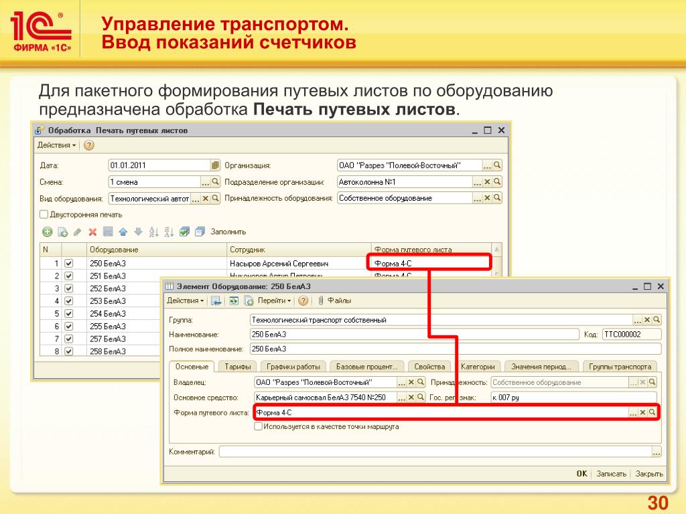Uncheck the row for 252 БелАЗ
This screenshot has height=514, width=686.
[69, 288]
